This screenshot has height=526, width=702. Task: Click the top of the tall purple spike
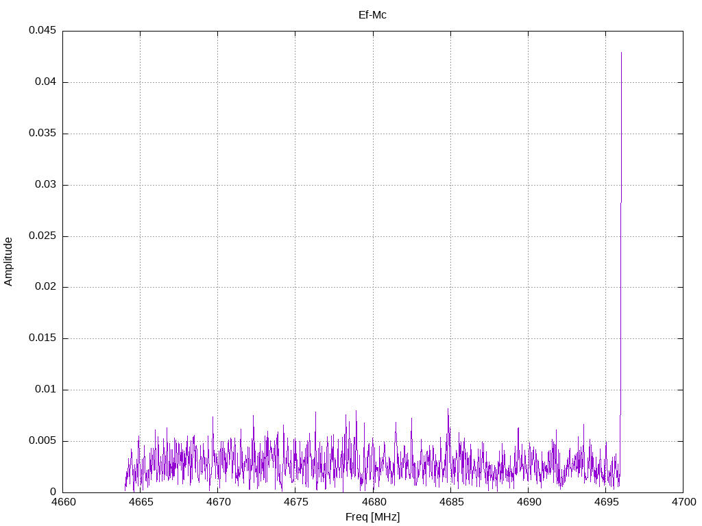[621, 53]
